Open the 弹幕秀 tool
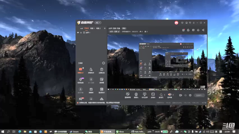Screen dimensions: 239x134 (x=91, y=91)
